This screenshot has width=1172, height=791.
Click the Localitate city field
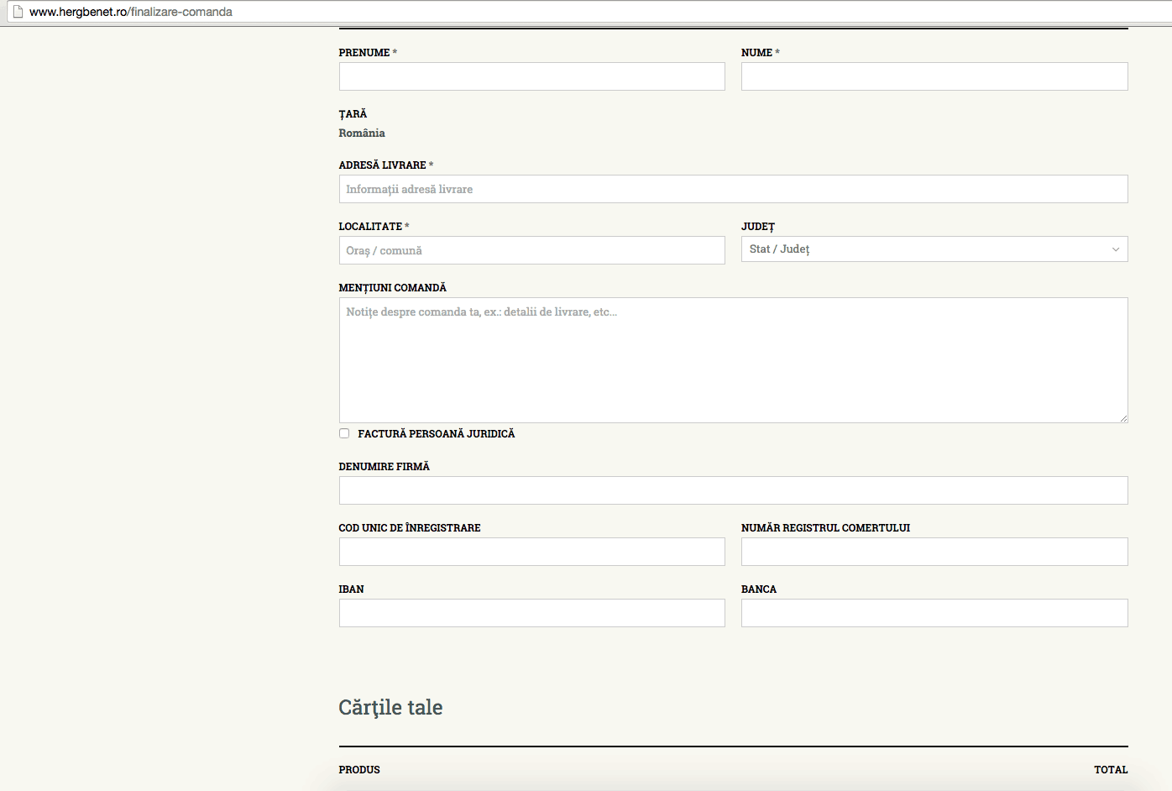(531, 250)
